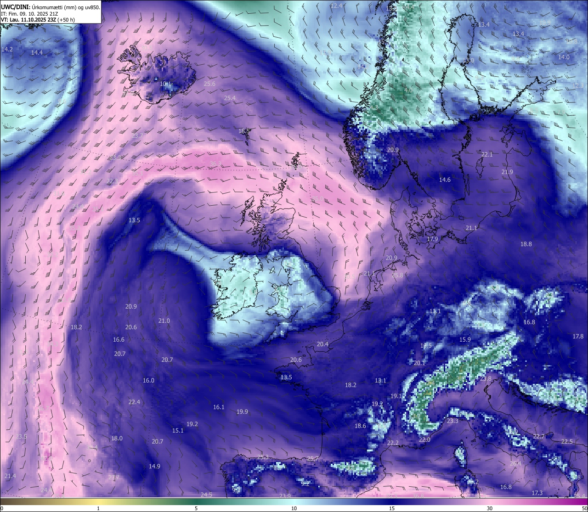Click the 21.9 value near the Baltic states
This screenshot has width=588, height=512.
[507, 172]
